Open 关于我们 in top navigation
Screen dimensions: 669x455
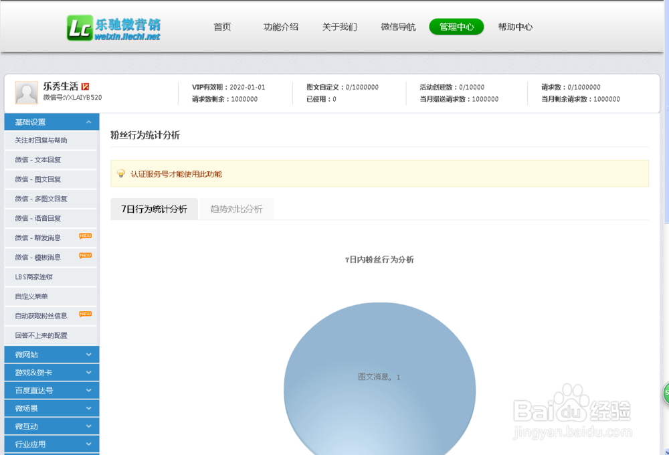tap(340, 27)
